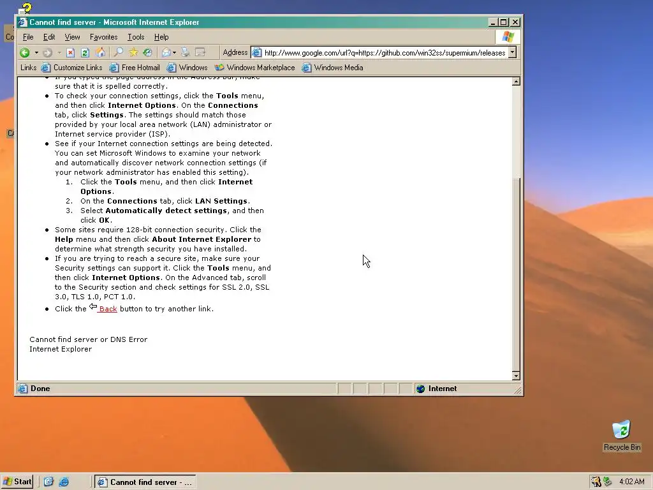
Task: Click the Windows flag logo throbber
Action: (x=508, y=36)
